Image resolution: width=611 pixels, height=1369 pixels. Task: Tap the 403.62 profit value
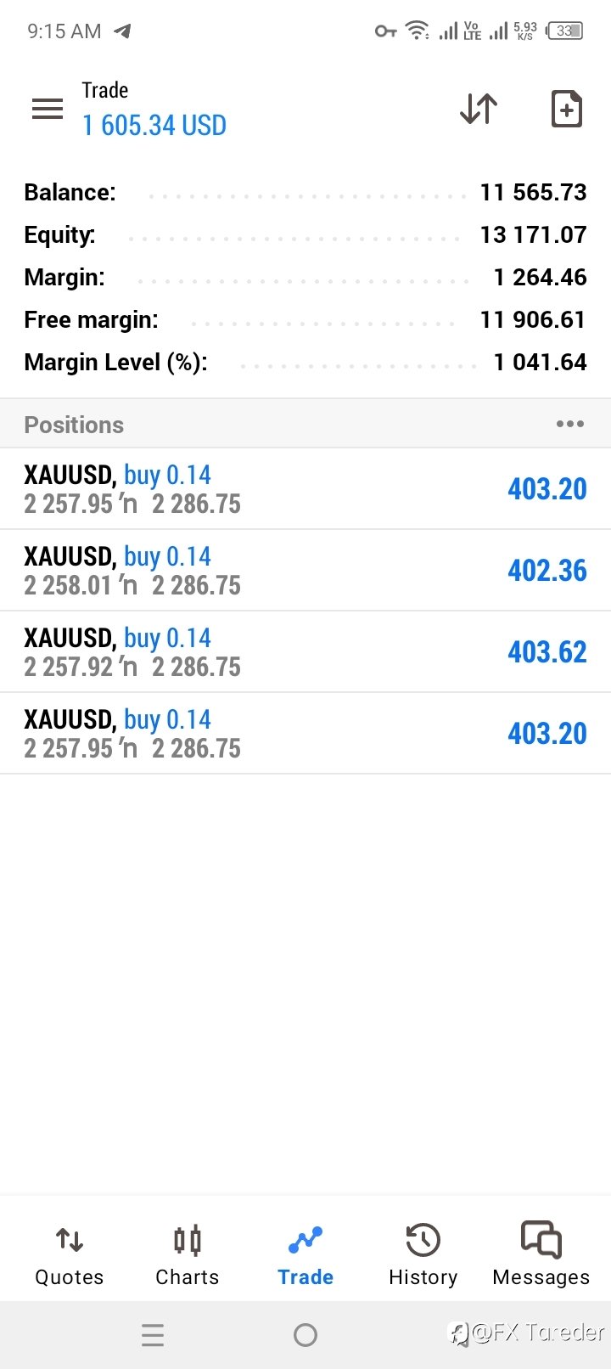[x=547, y=652]
